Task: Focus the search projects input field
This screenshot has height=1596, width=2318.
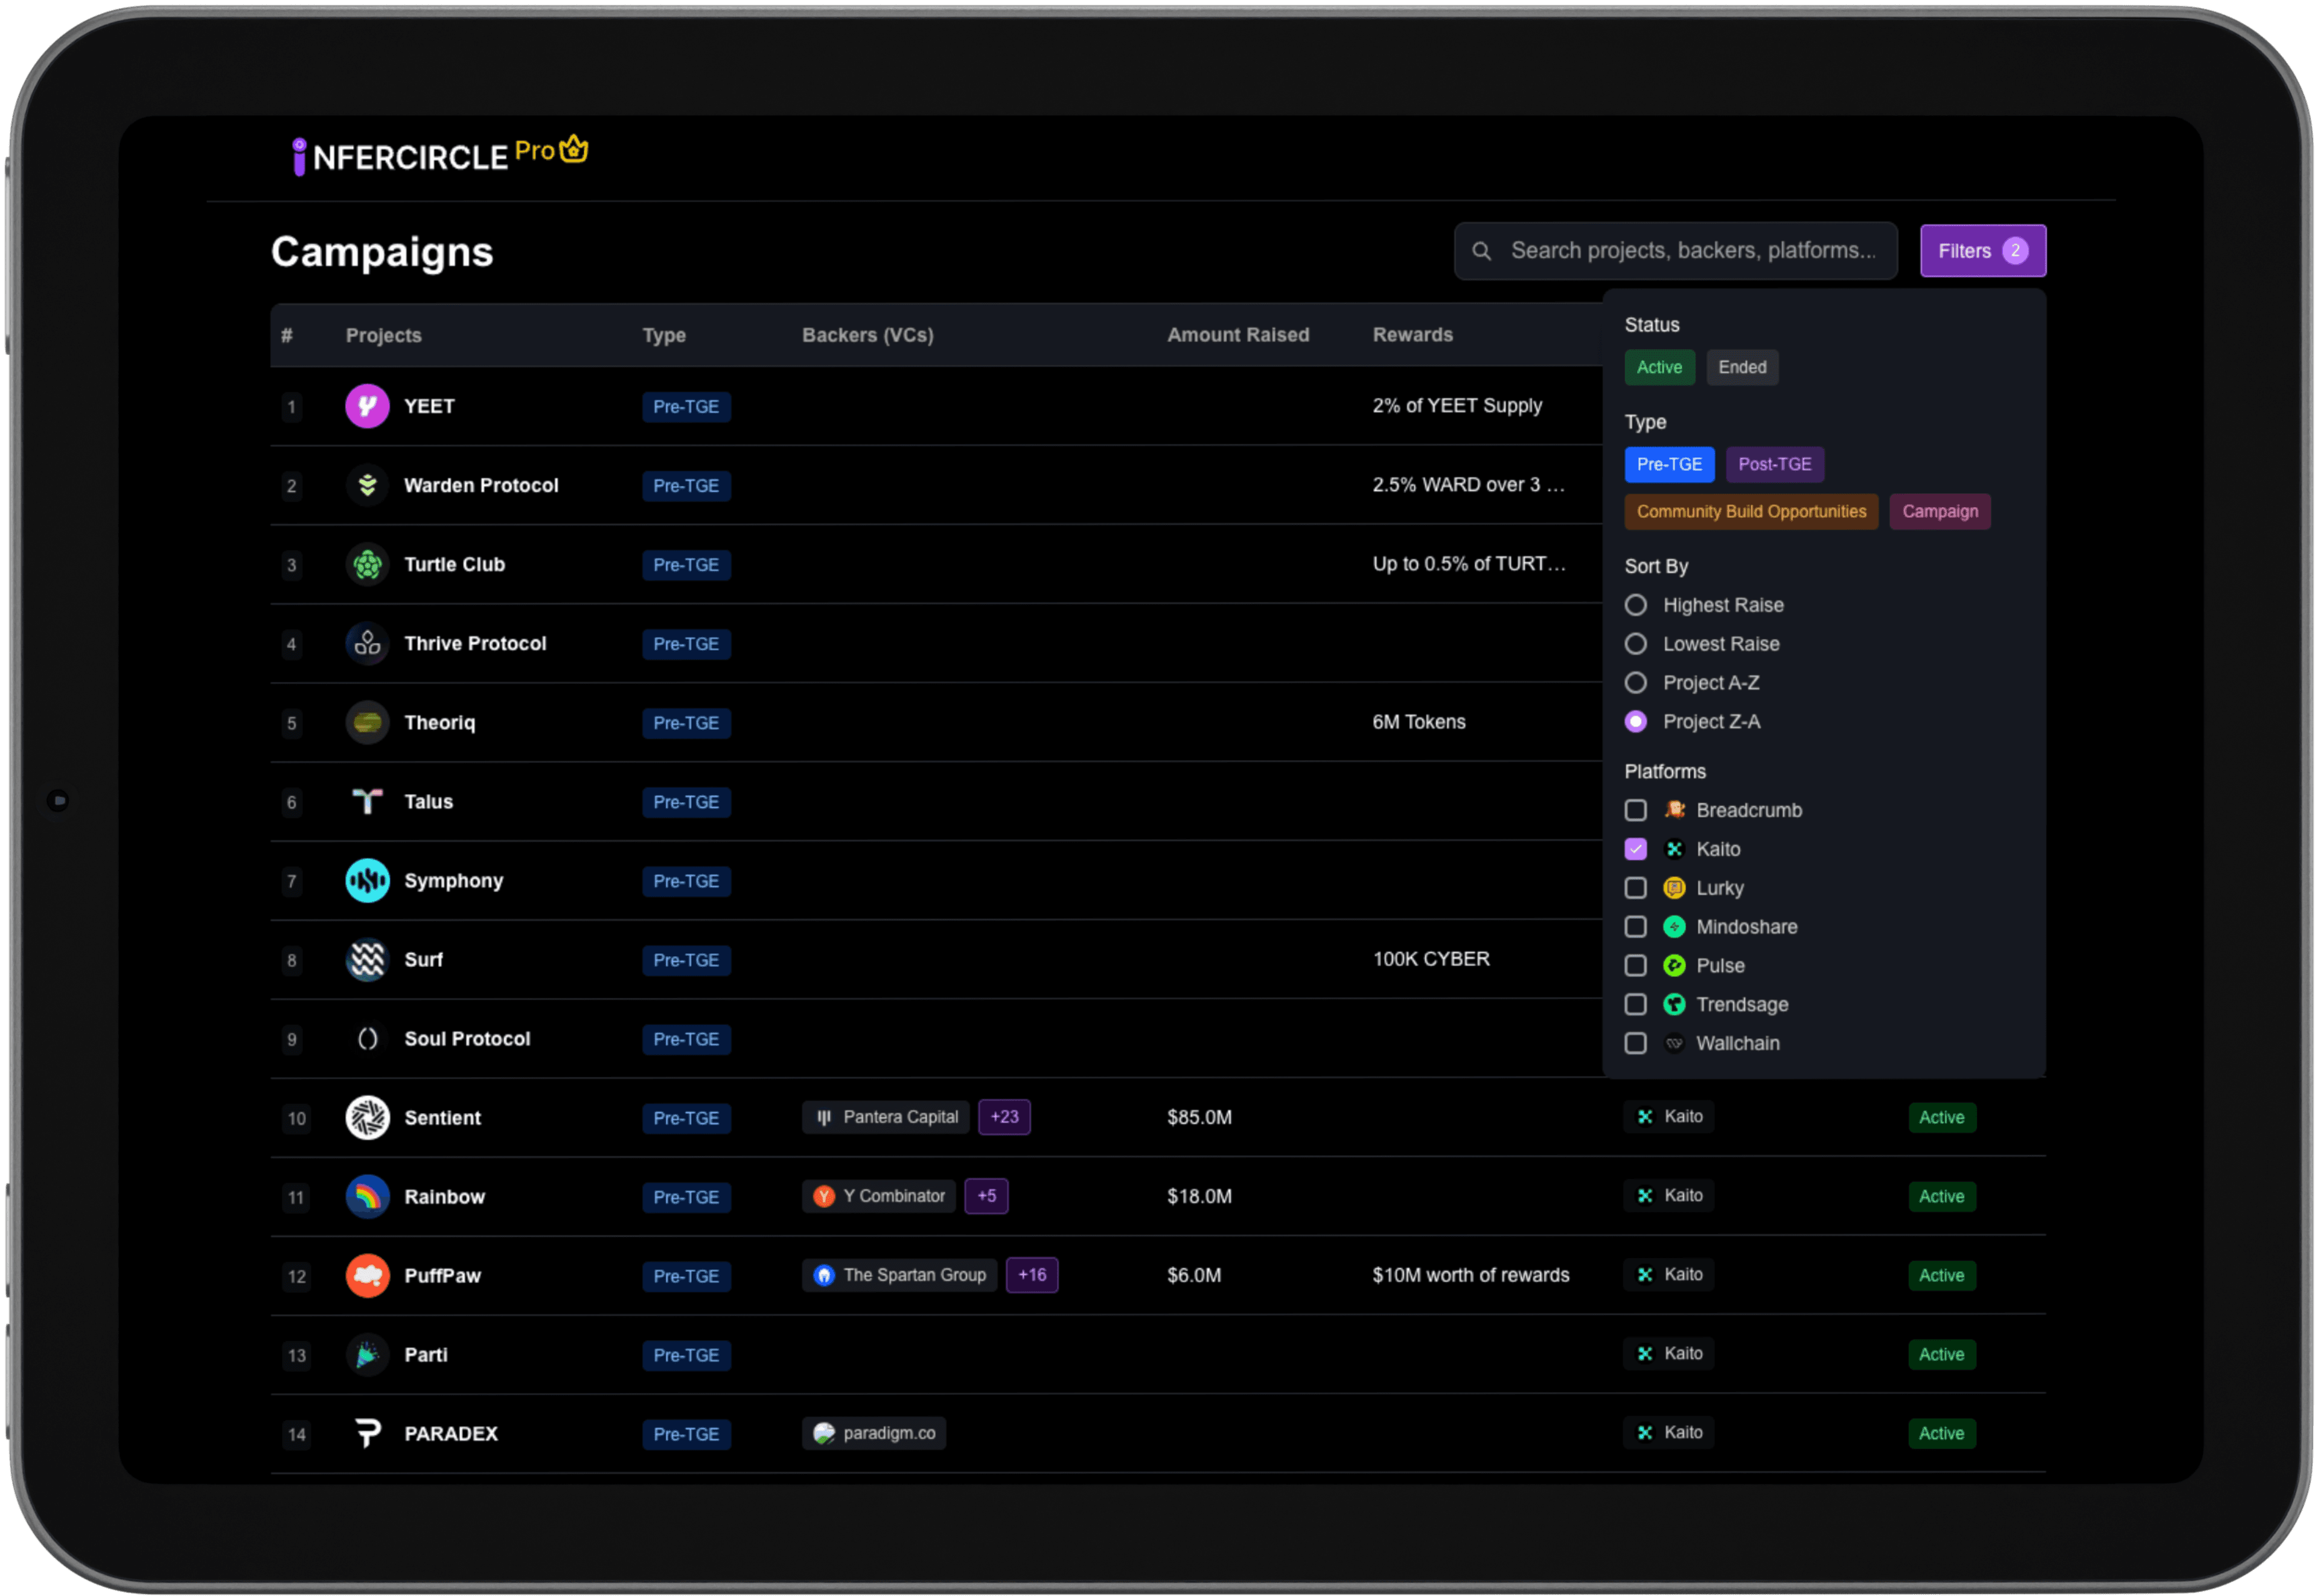Action: click(x=1692, y=251)
